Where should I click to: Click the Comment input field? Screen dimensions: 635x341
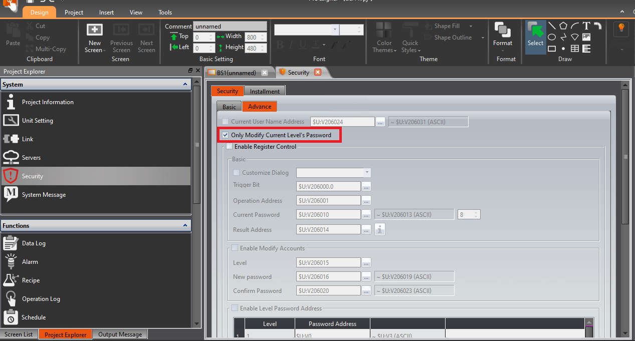(x=230, y=26)
